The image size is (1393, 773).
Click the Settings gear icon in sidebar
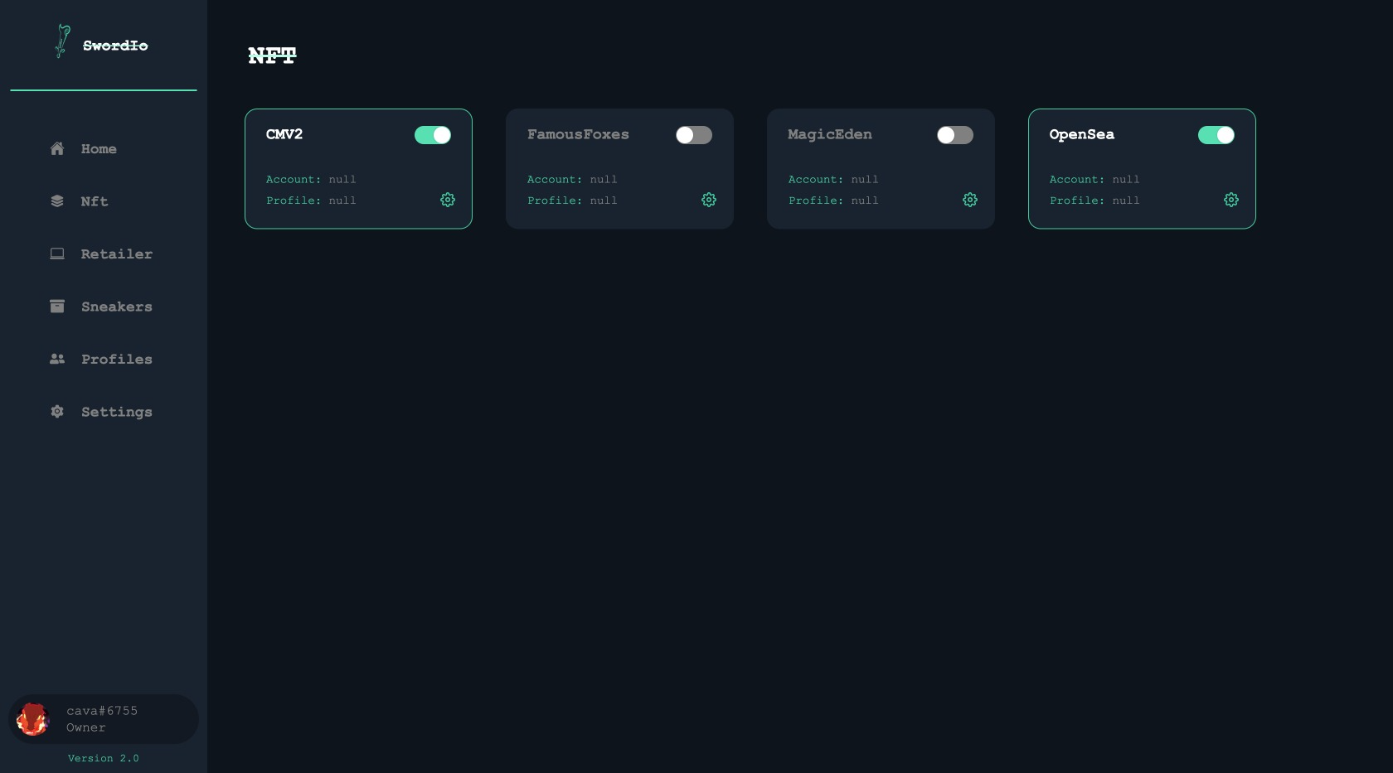tap(57, 412)
